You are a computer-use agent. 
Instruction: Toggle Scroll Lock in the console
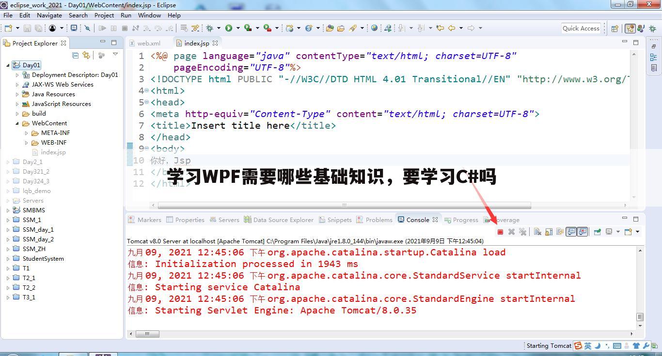coord(549,232)
